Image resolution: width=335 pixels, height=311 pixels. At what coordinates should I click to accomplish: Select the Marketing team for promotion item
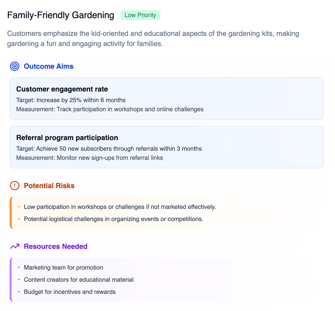(63, 268)
